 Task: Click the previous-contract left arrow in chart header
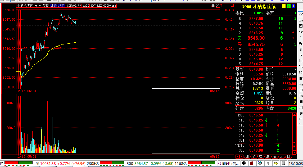pos(36,6)
